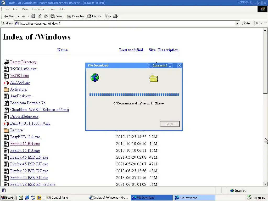Open the File menu
Screen dimensions: 268x201
(x=7, y=9)
